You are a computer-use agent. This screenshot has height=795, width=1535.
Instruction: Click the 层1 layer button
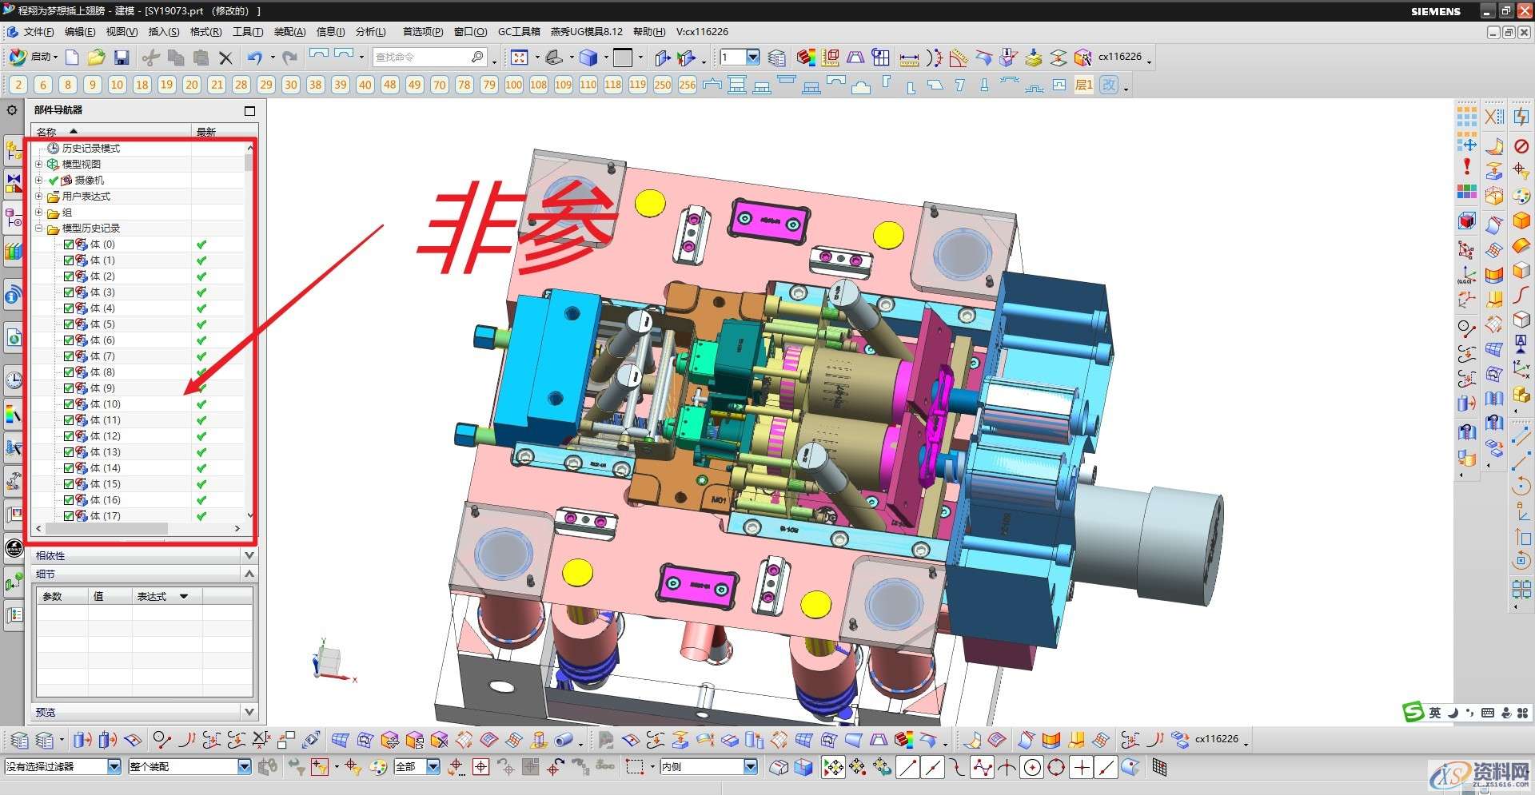1083,85
